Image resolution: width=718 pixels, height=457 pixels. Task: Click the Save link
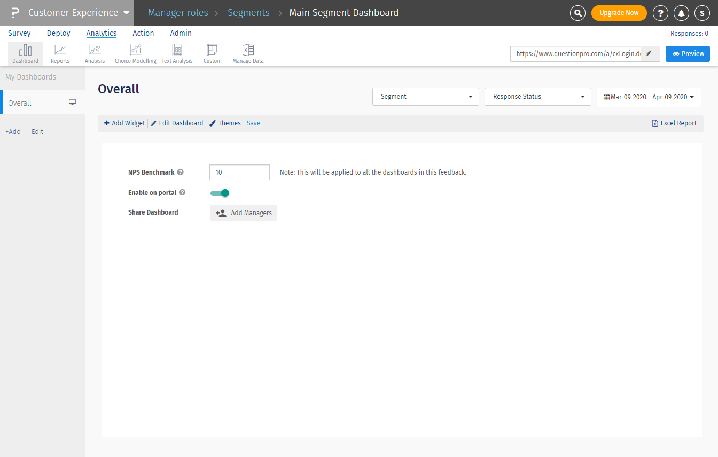click(x=253, y=123)
